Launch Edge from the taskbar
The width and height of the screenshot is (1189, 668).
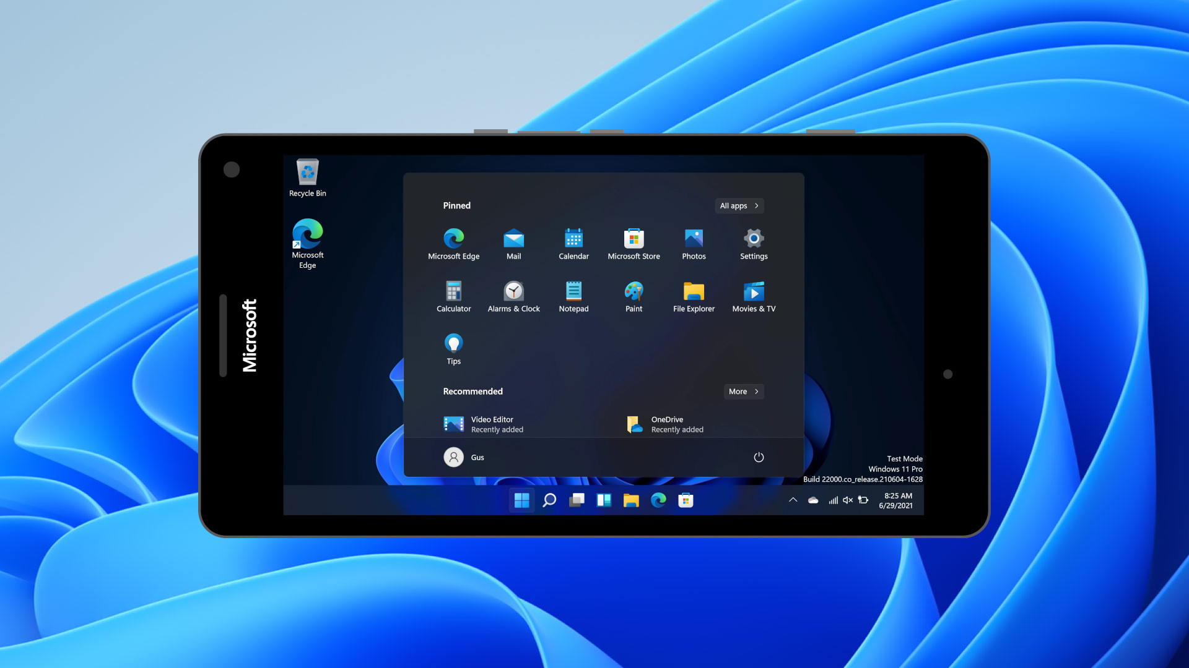(x=658, y=500)
